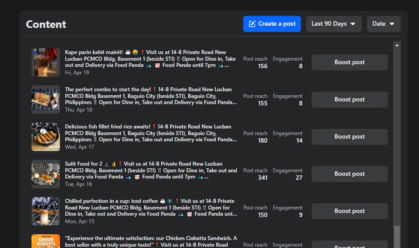The image size is (419, 248).
Task: Boost the fish fillet fried rice post
Action: (x=349, y=137)
